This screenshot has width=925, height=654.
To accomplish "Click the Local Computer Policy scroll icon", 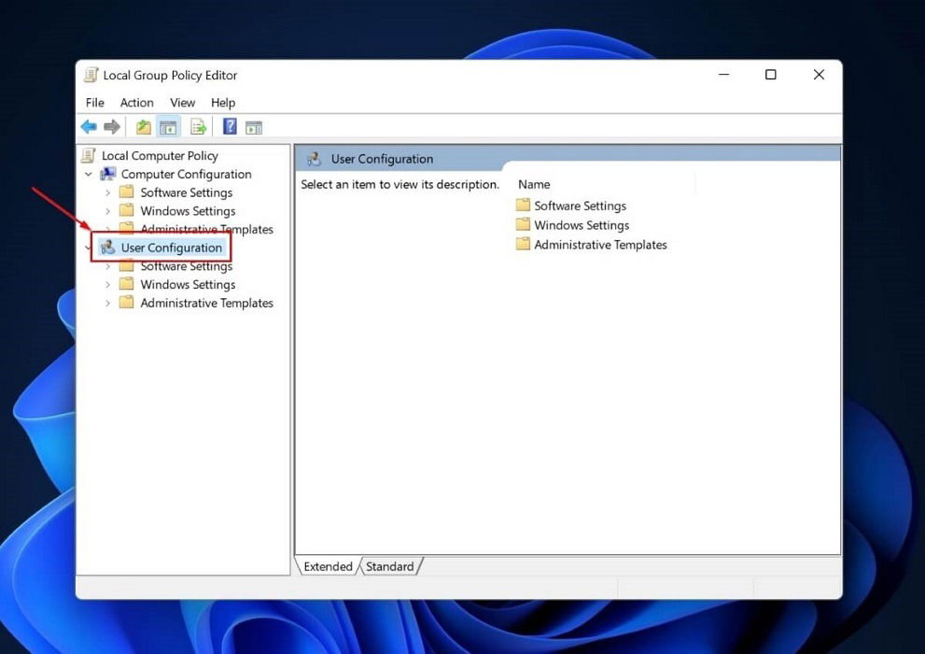I will click(90, 155).
